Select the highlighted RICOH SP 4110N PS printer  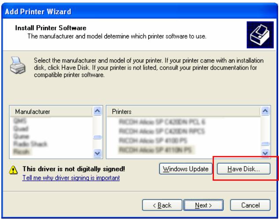tap(155, 150)
